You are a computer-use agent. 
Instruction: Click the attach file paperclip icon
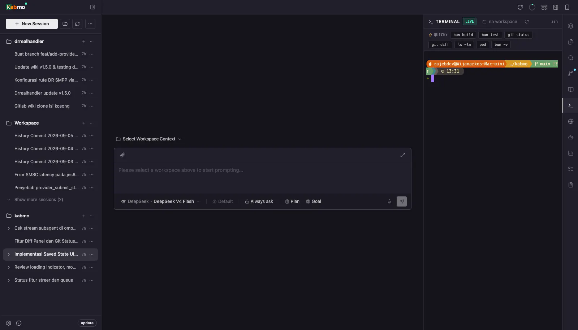point(122,155)
